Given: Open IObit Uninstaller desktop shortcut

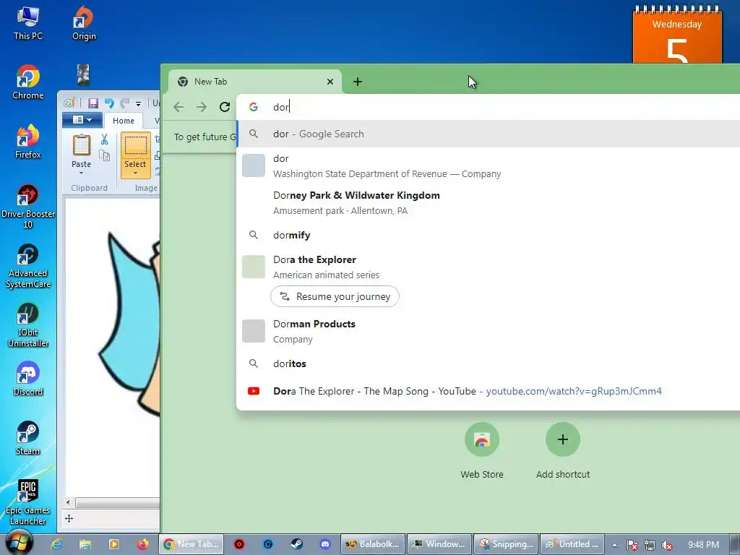Looking at the screenshot, I should (28, 325).
